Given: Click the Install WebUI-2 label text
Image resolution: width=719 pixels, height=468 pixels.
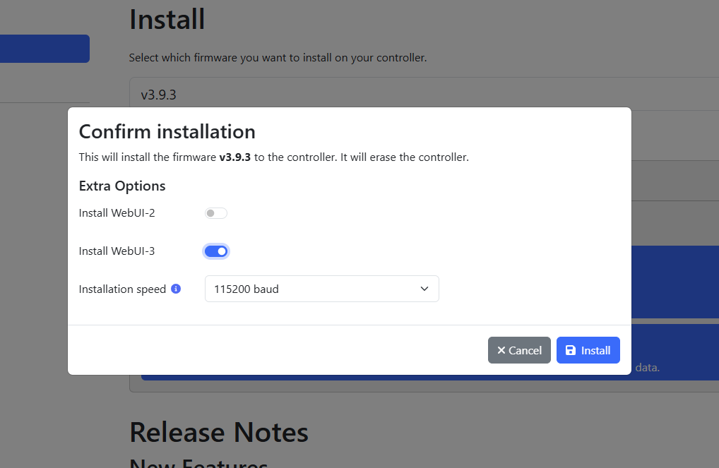Looking at the screenshot, I should (117, 213).
